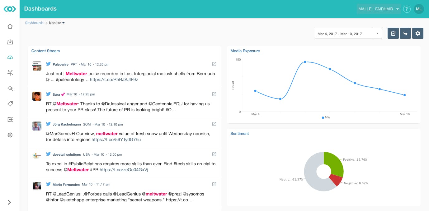Click the Neutral: 61.37% label
Screen dimensions: 429x211
291,180
